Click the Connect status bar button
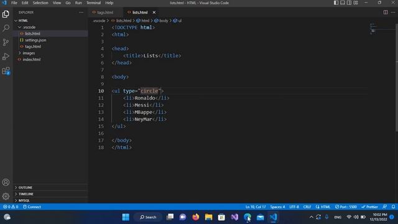 [32, 207]
